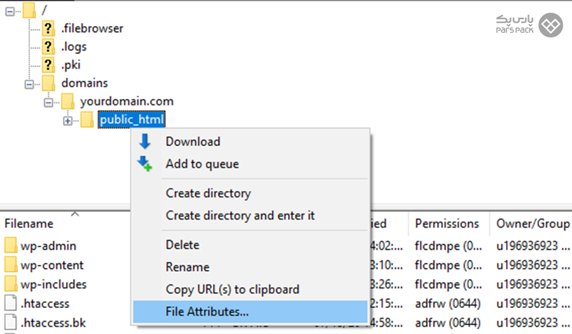Screen dimensions: 572x334
Task: Choose Copy URL(s) to clipboard
Action: tap(232, 290)
